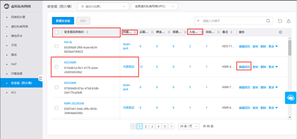Open the kes-bj security group link
This screenshot has width=297, height=139.
click(x=68, y=42)
